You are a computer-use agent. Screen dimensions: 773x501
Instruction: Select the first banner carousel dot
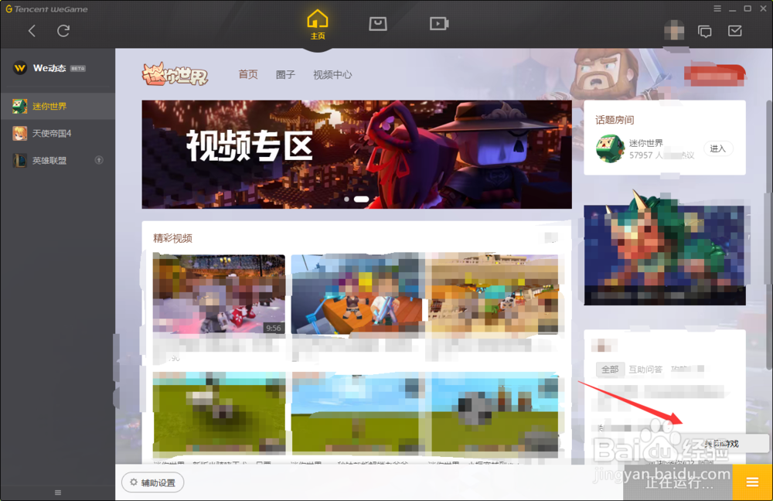point(346,199)
